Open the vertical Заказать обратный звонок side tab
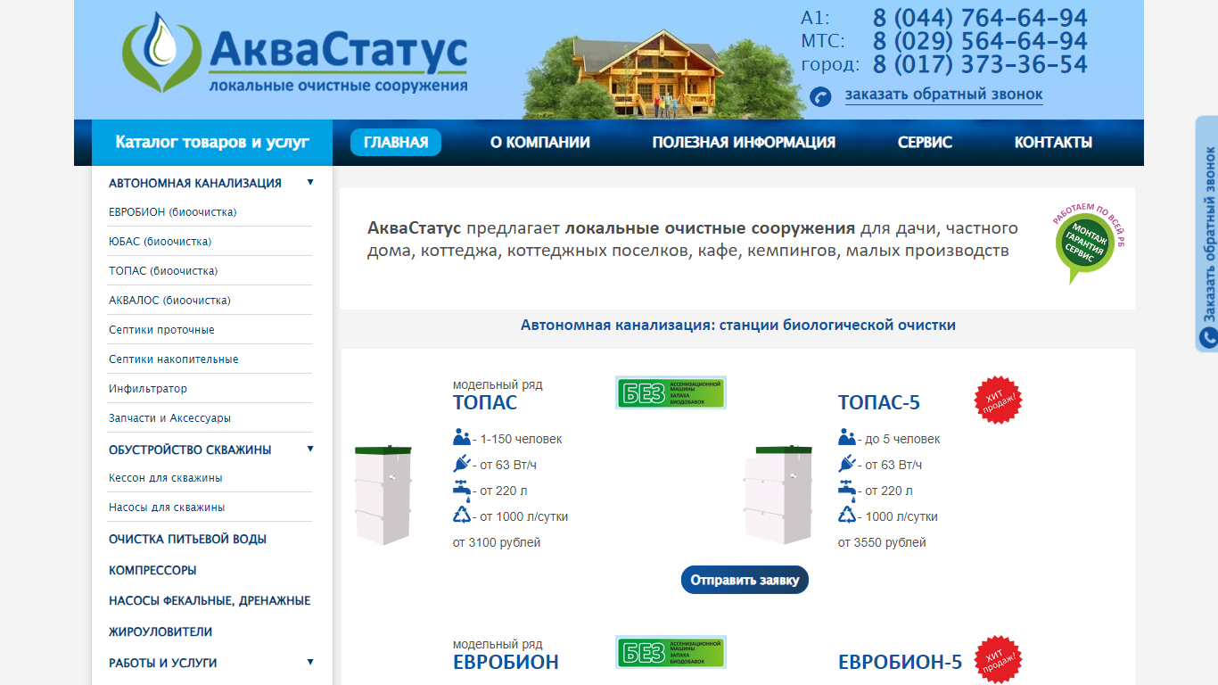The height and width of the screenshot is (685, 1218). pyautogui.click(x=1207, y=234)
